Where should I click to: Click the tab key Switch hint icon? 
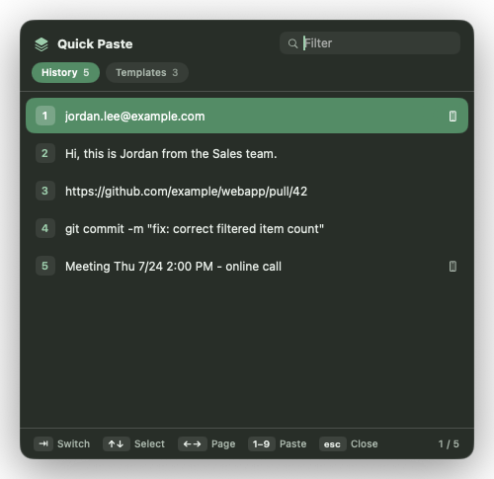coord(43,443)
